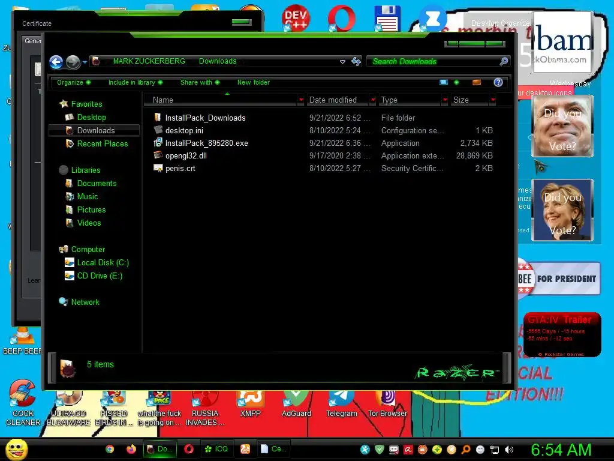Go back with the blue Back arrow

(x=56, y=62)
